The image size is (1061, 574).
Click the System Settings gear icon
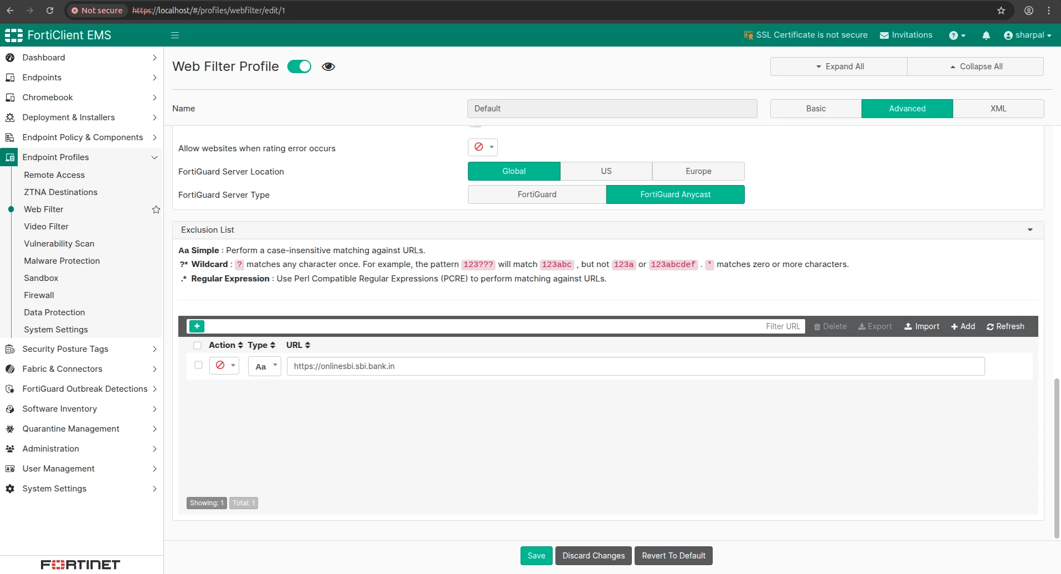10,489
